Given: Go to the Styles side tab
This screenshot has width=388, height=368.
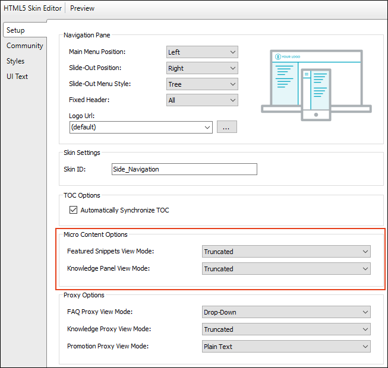Looking at the screenshot, I should [x=16, y=61].
